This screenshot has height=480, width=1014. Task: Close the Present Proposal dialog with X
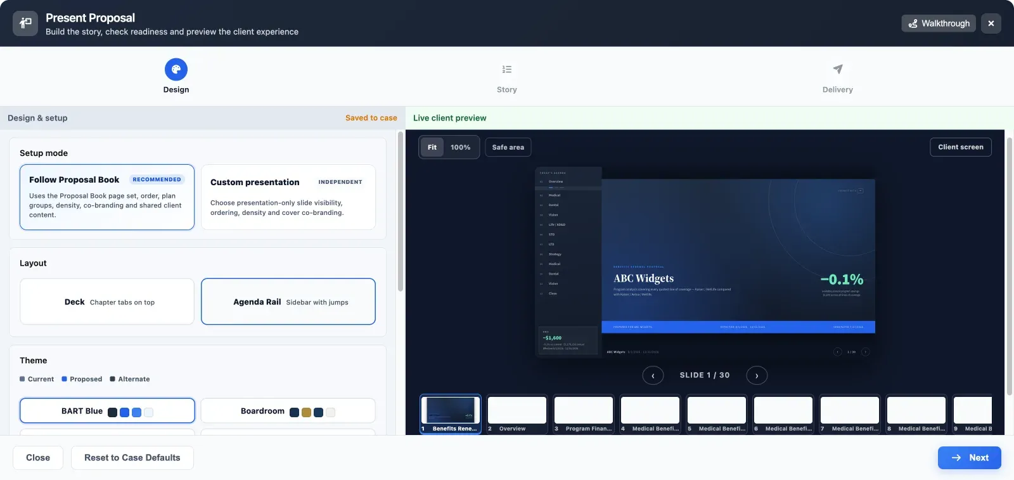991,23
